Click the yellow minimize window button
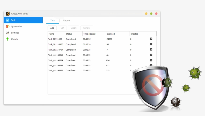 tap(146, 14)
